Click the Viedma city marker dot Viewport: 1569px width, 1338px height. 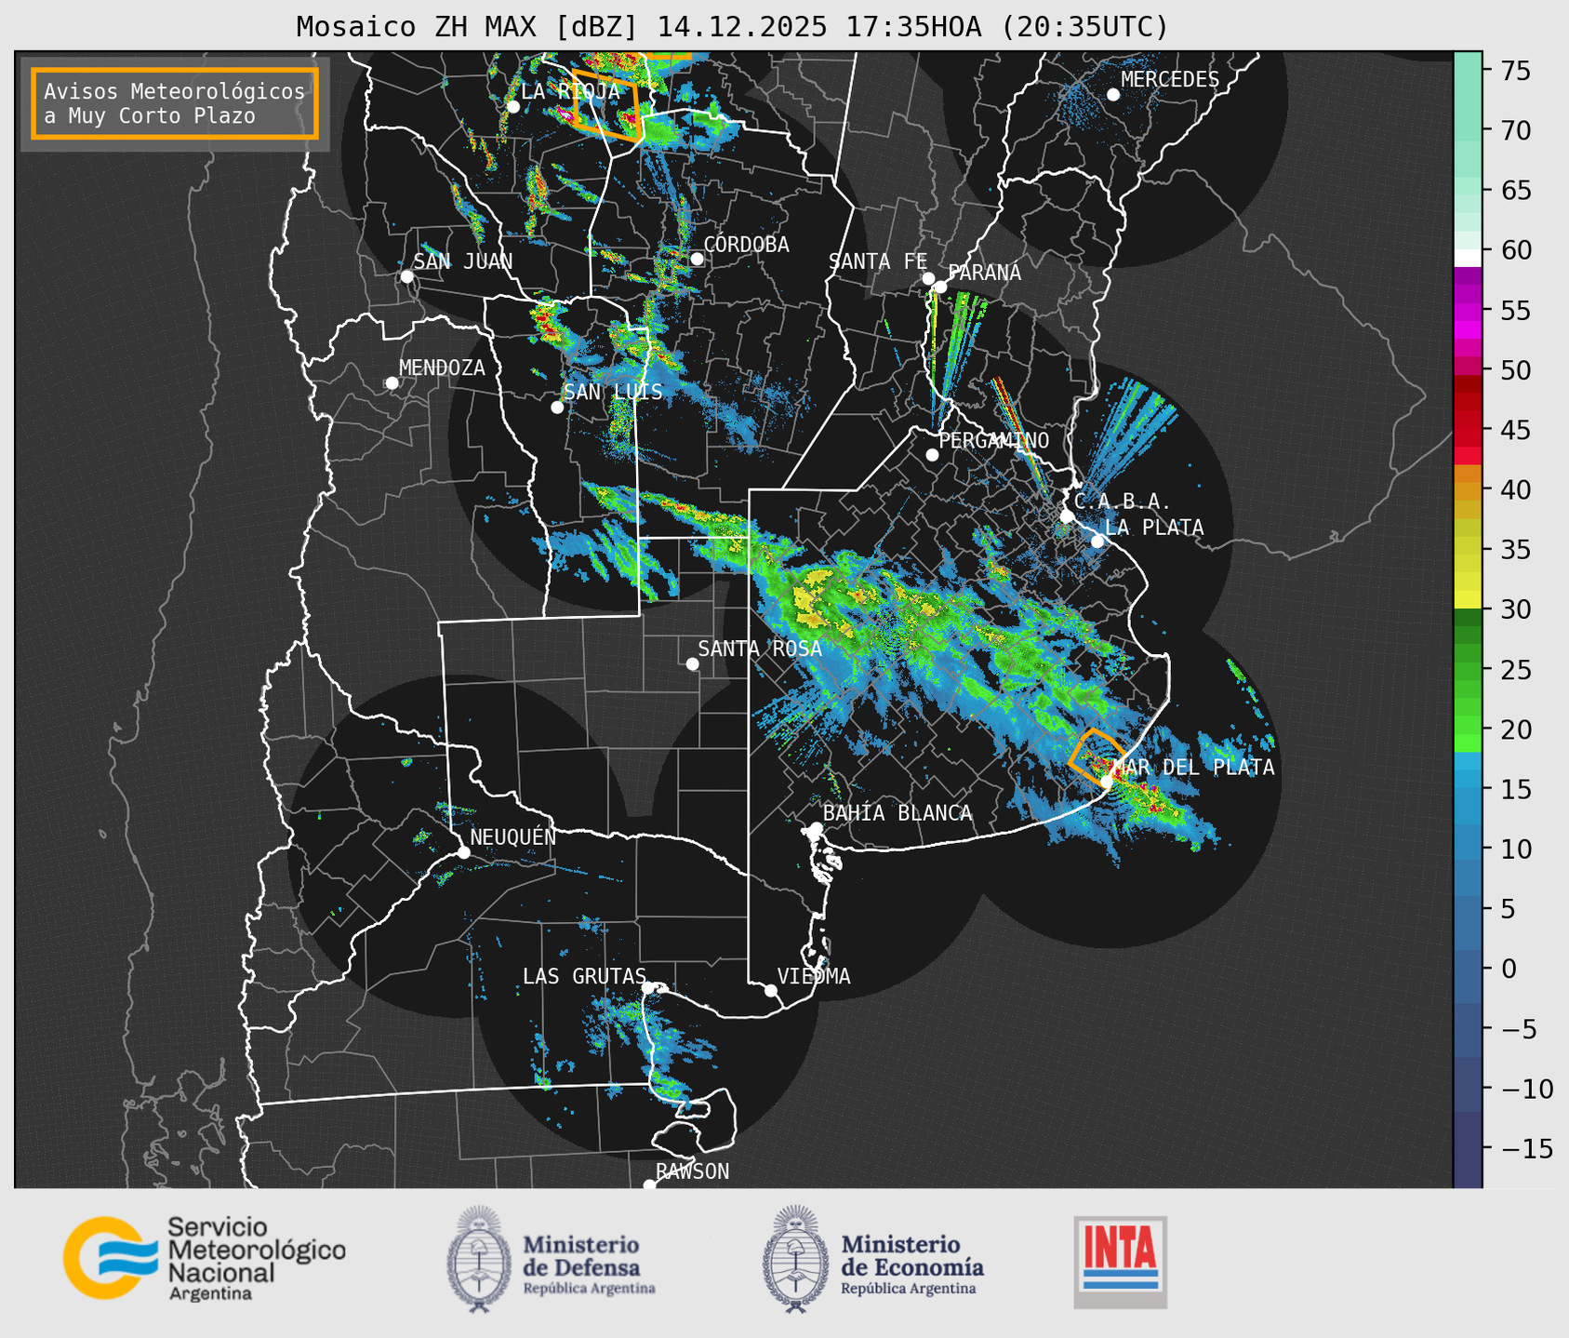point(771,990)
